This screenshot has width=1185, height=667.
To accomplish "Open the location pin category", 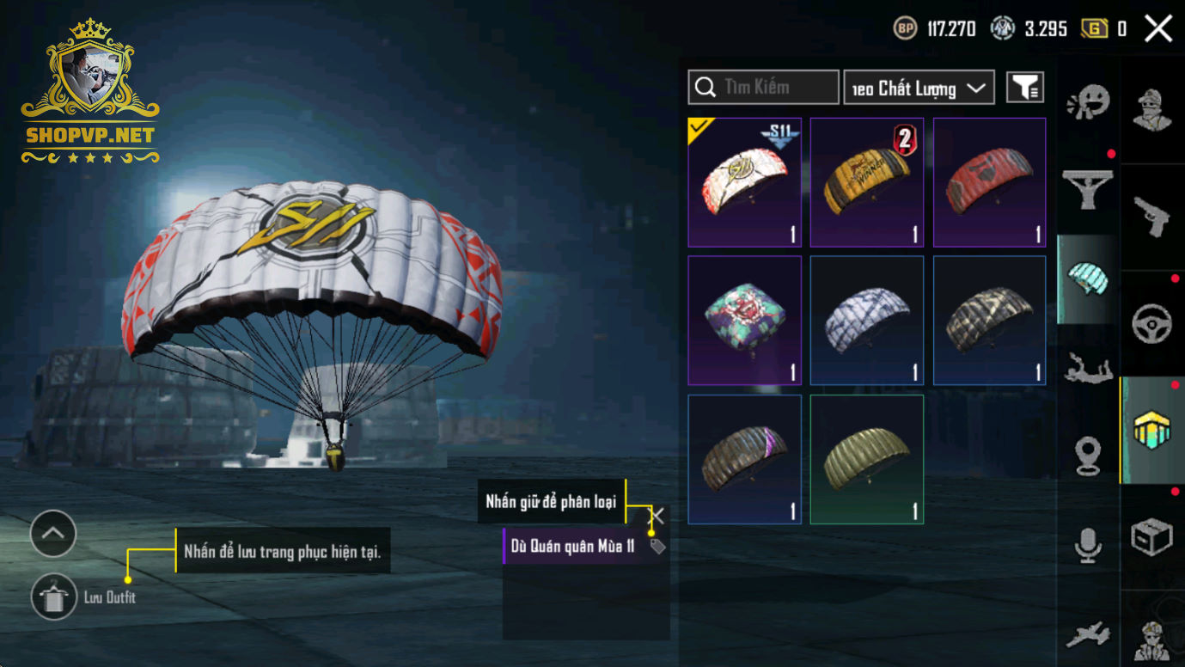I will [x=1088, y=456].
